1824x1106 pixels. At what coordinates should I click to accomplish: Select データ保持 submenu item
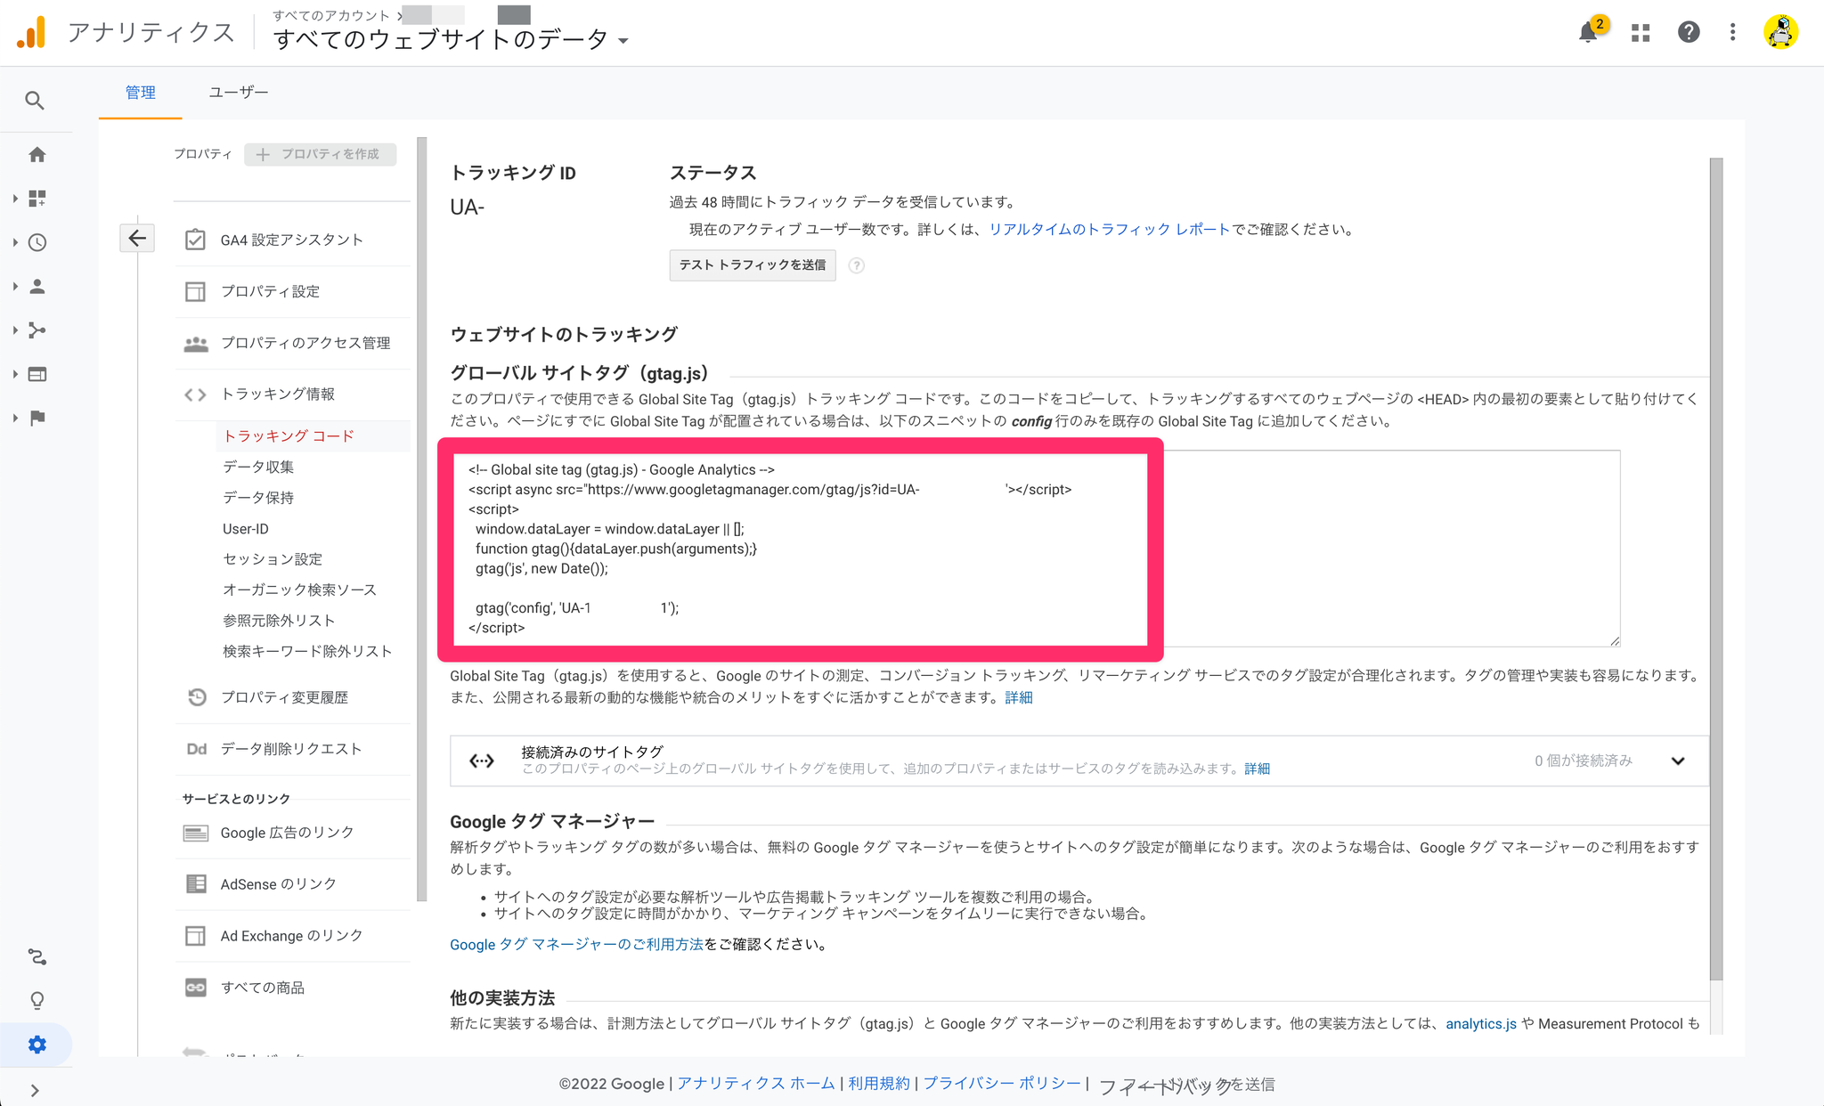(x=258, y=498)
